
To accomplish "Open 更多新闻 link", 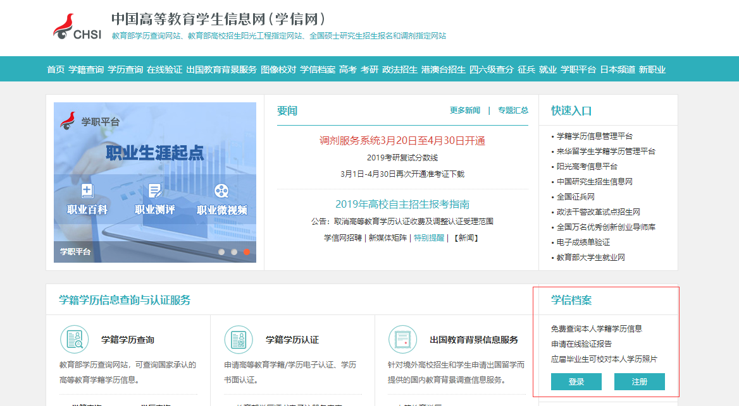I will [464, 110].
